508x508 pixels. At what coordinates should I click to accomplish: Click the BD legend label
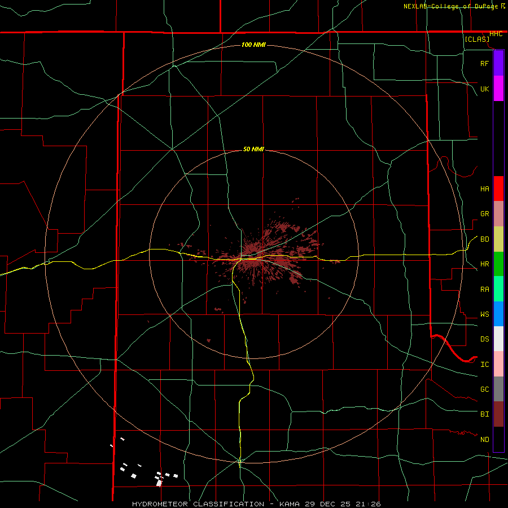pyautogui.click(x=484, y=239)
